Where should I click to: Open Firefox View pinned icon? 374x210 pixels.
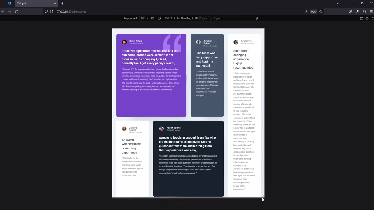click(10, 3)
